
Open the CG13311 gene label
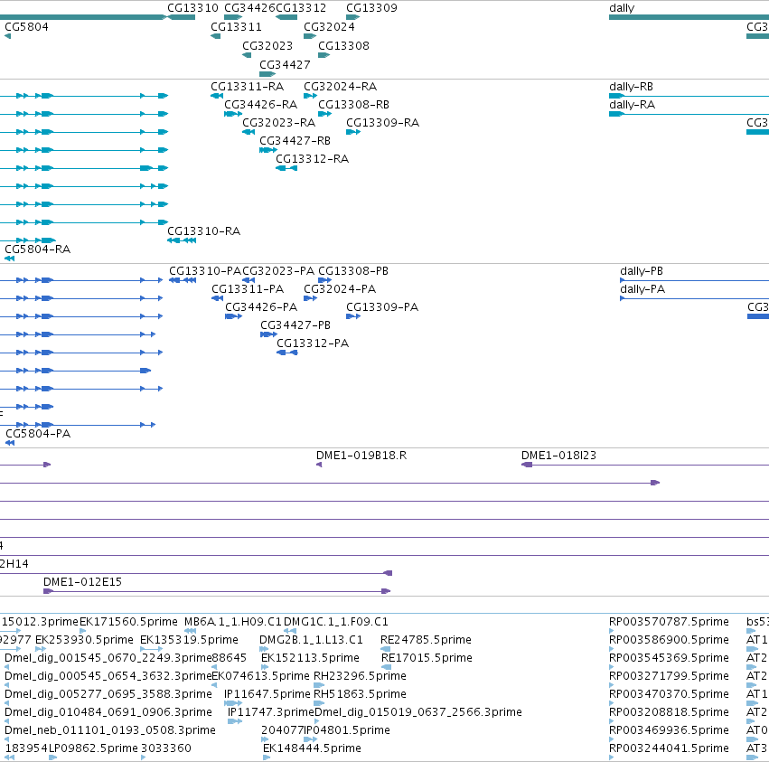tap(236, 27)
